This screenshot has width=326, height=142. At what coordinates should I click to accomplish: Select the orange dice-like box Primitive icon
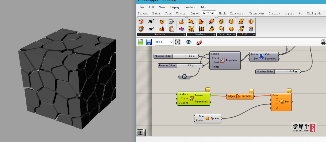221,21
